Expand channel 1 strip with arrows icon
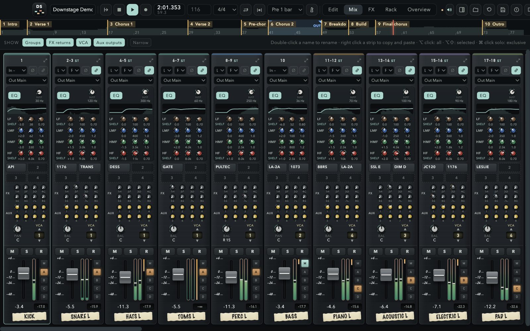Screen dimensions: 530x331 point(45,60)
